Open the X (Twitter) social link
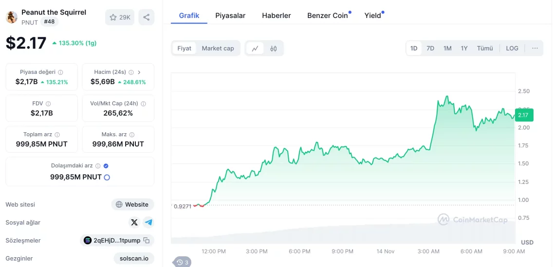Screen dimensions: 555x267 [x=134, y=222]
